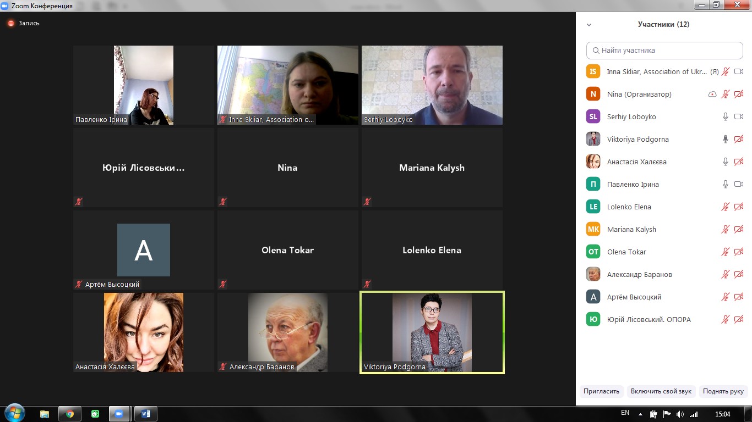This screenshot has height=422, width=752.
Task: Open the EN language selector in taskbar
Action: (625, 413)
